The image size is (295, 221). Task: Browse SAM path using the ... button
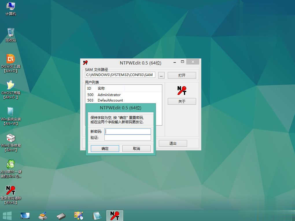point(161,75)
